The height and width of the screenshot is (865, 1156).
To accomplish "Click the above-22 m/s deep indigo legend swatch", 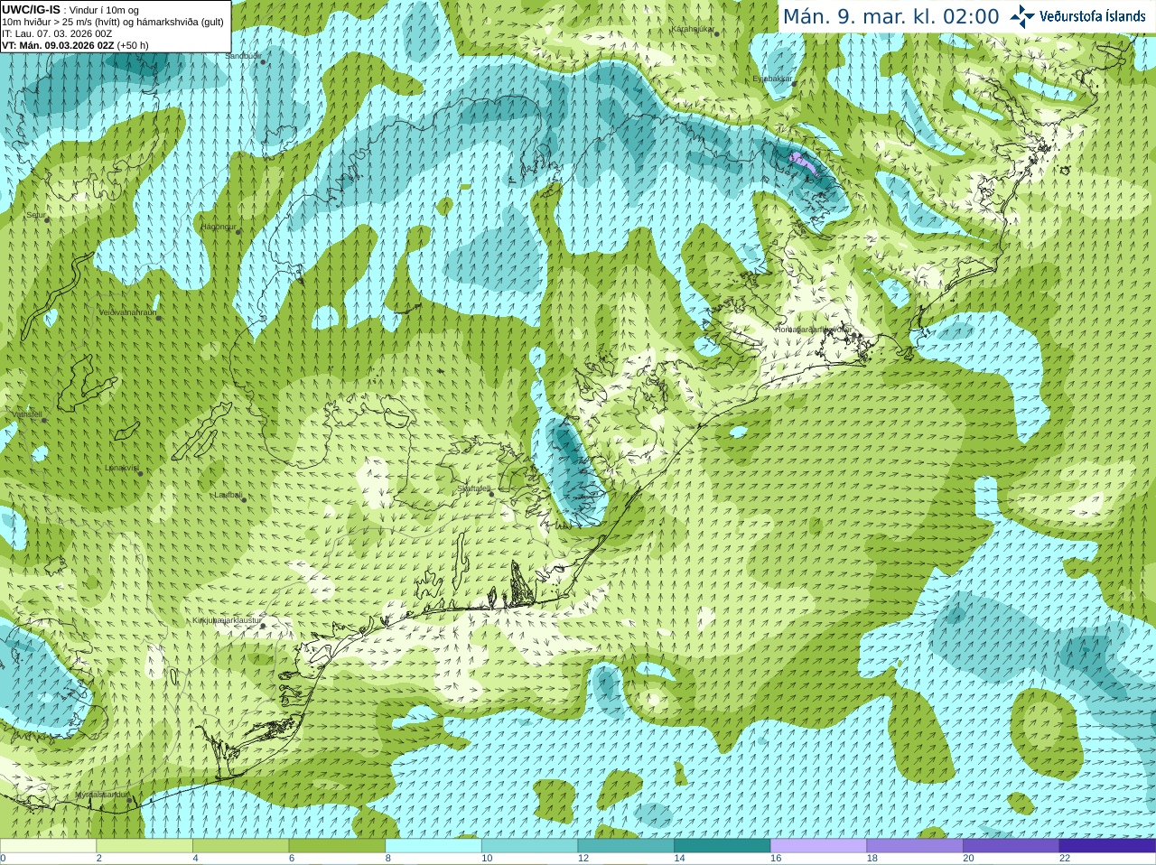I will click(1107, 846).
